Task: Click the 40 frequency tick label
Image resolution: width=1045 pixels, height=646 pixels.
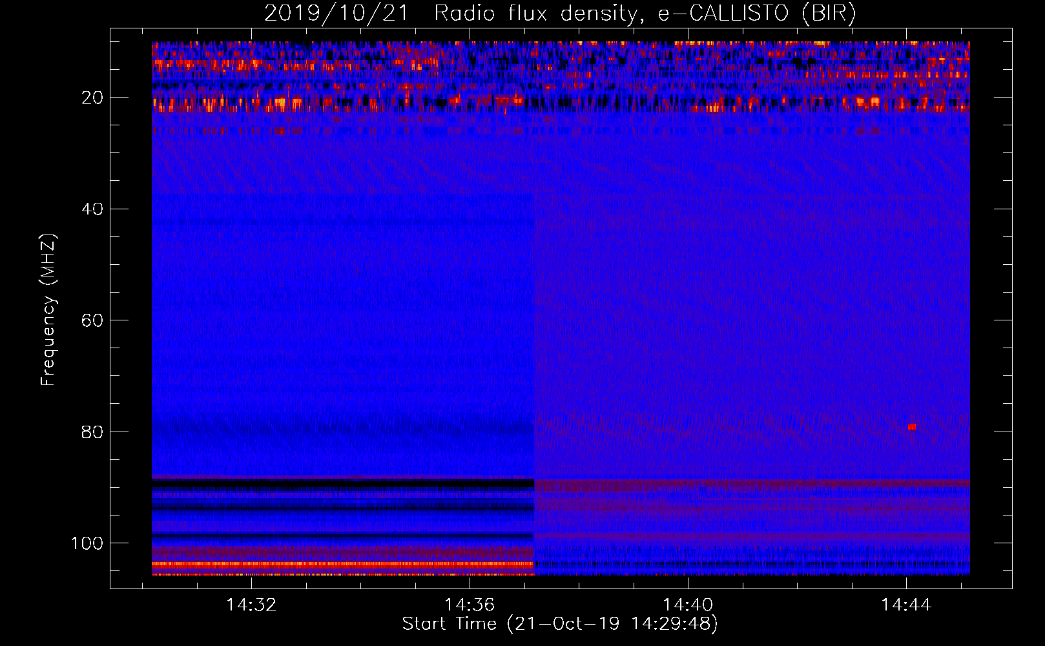Action: [x=92, y=209]
